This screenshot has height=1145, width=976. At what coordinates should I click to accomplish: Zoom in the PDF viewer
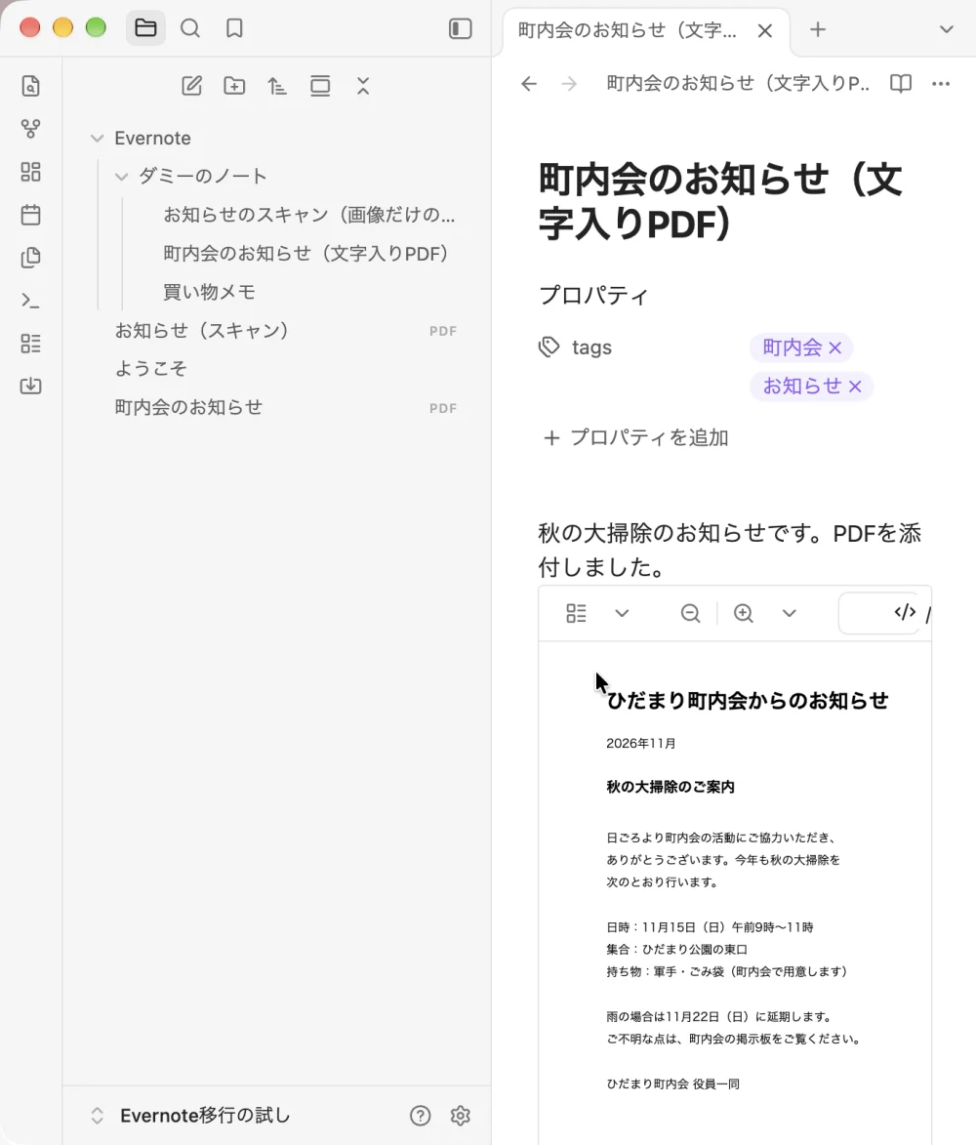[743, 613]
